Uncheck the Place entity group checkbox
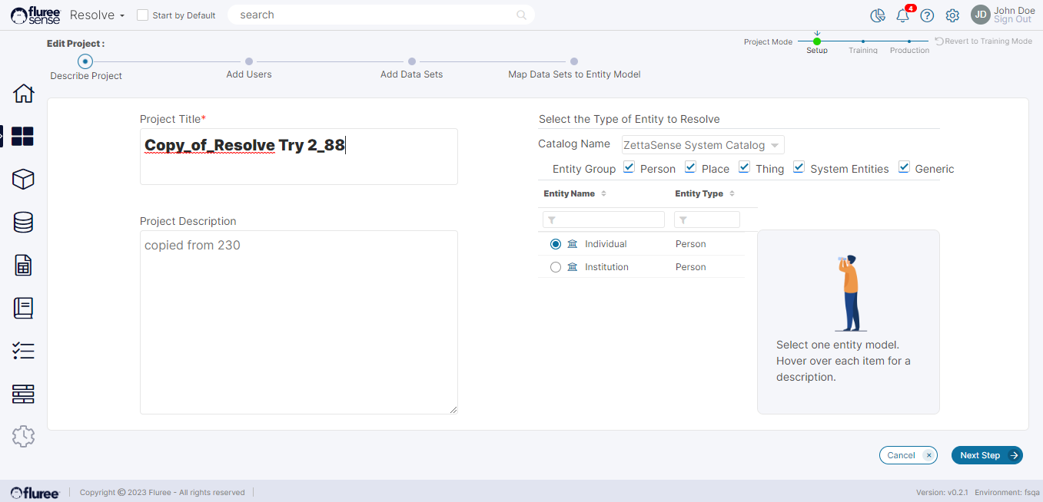 690,167
